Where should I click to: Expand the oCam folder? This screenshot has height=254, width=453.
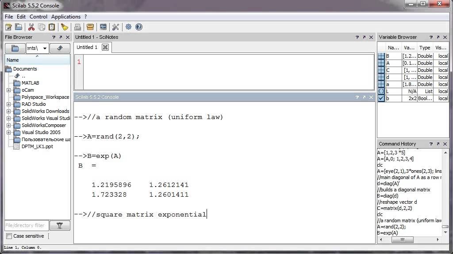9,90
